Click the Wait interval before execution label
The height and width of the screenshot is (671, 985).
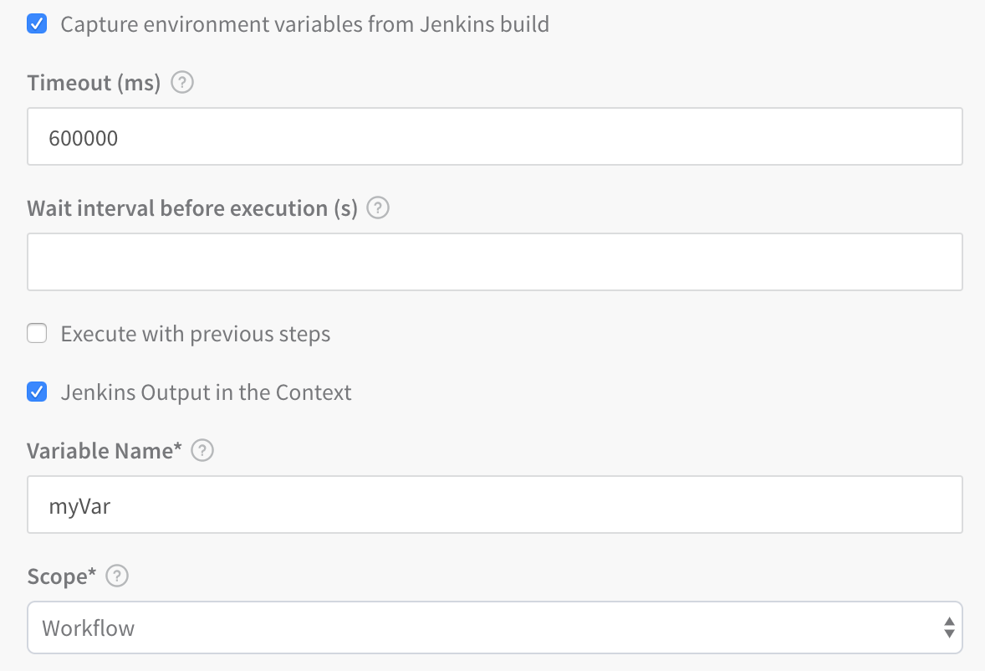192,208
